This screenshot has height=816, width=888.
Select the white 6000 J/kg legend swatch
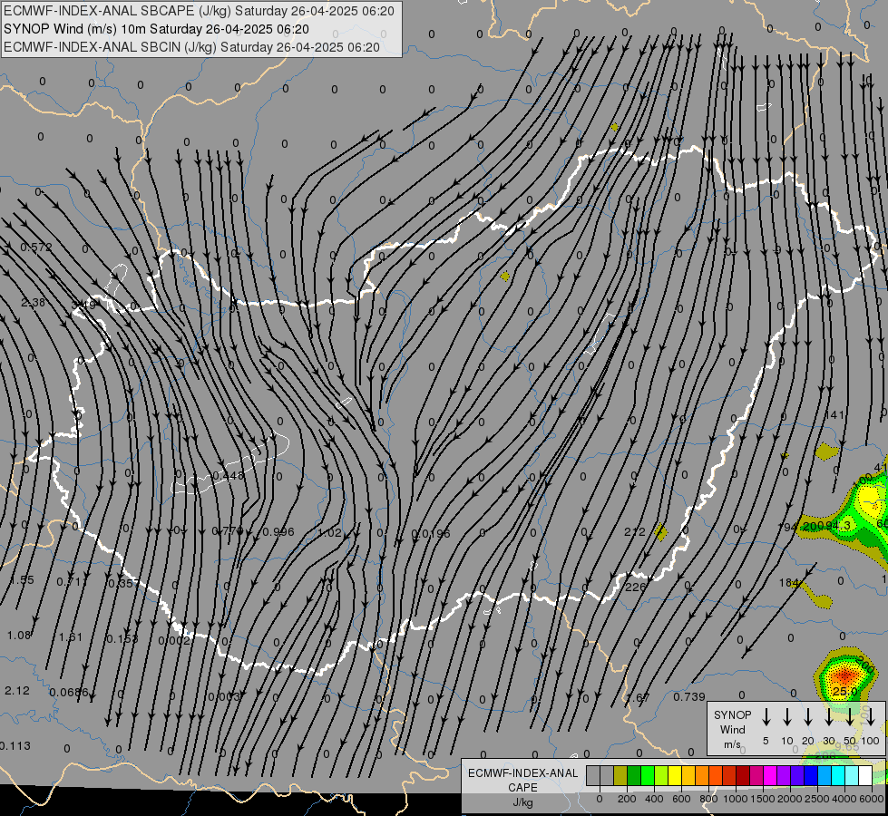coord(864,775)
